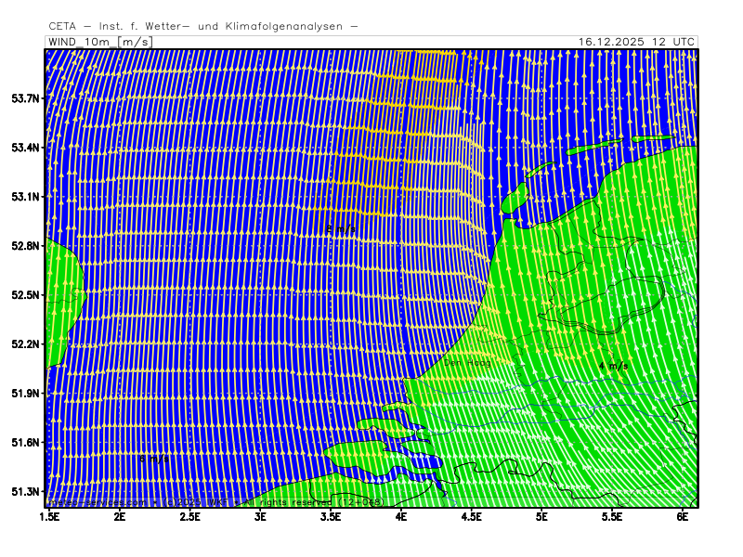The height and width of the screenshot is (557, 743).
Task: Click the 52.2N latitude axis label
Action: coord(25,344)
